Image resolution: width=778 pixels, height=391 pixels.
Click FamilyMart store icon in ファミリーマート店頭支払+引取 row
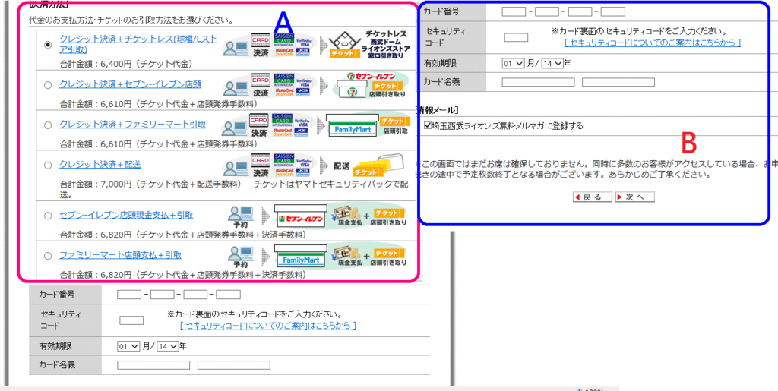301,257
